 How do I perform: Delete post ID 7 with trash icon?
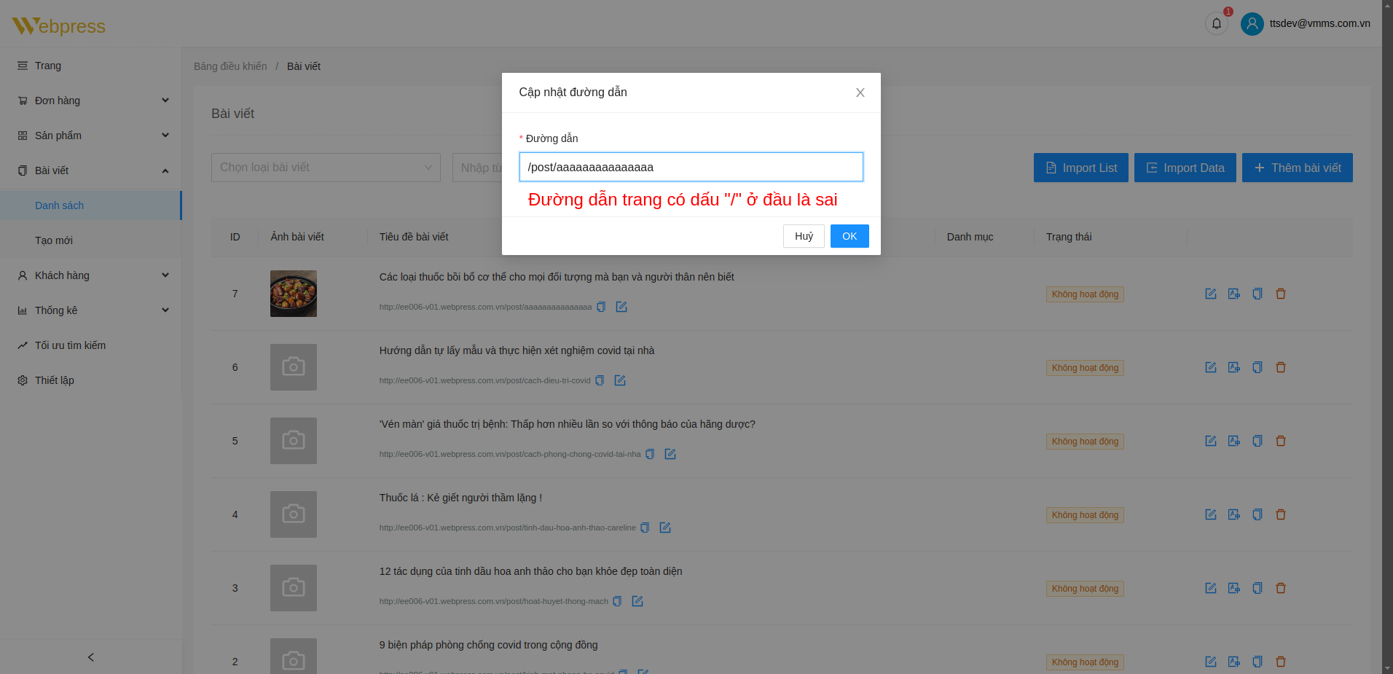[1280, 294]
